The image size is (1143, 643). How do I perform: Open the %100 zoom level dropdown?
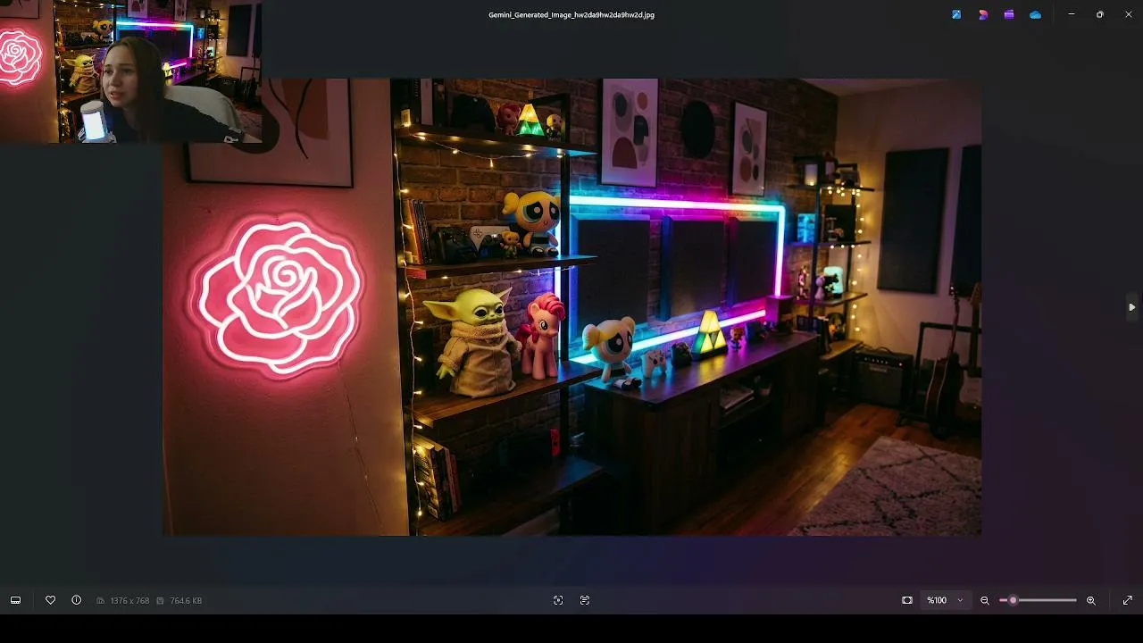945,600
